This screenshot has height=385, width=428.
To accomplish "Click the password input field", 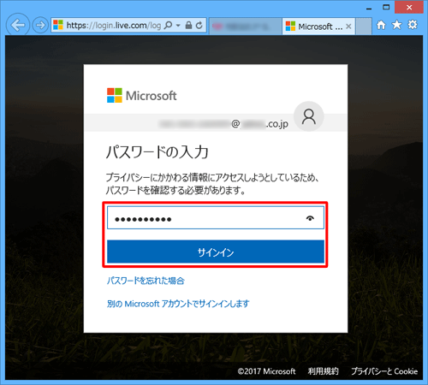I will click(x=216, y=217).
